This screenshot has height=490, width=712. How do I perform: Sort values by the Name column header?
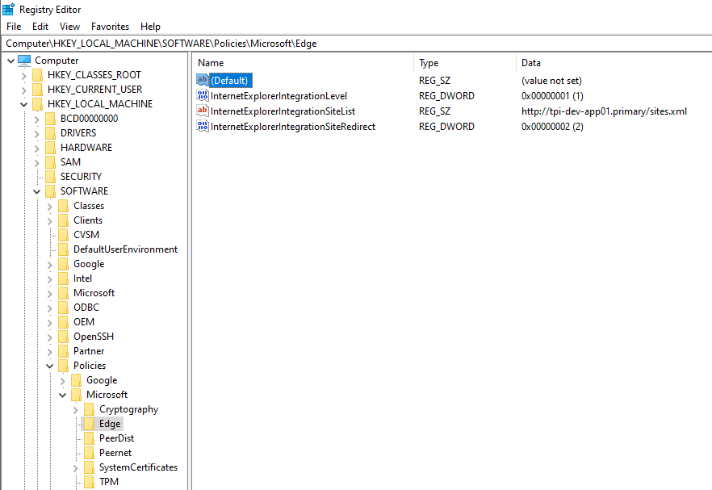[x=304, y=63]
